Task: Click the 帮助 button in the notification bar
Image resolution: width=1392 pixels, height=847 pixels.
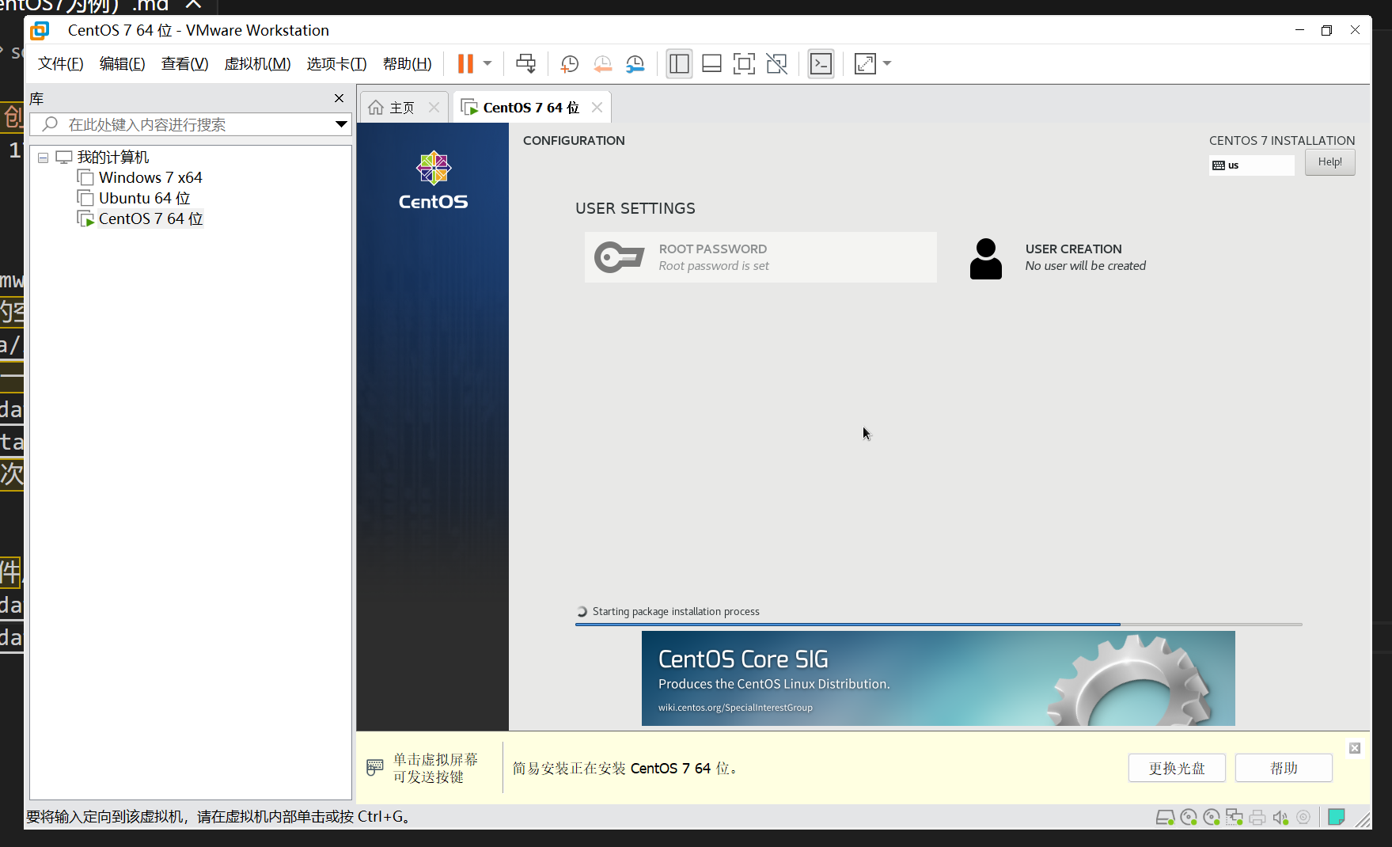Action: [1284, 768]
